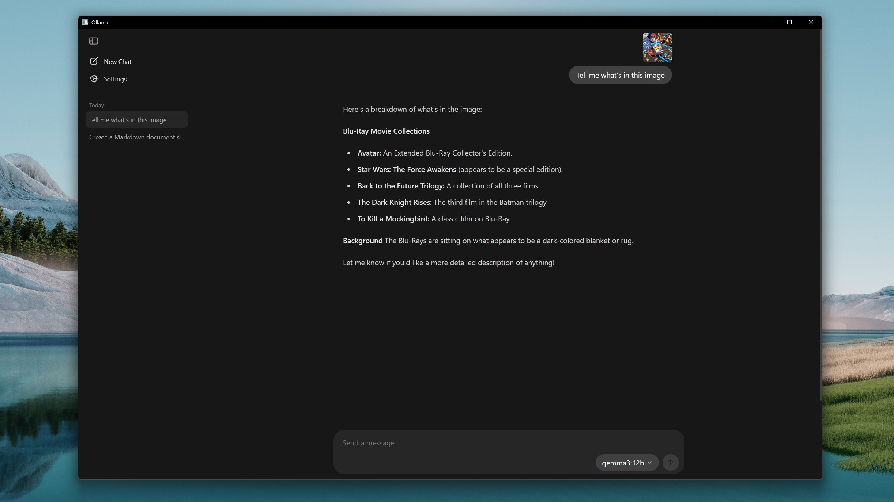This screenshot has width=894, height=502.
Task: Click the "Let me know if you'd like" sentence
Action: click(x=449, y=263)
